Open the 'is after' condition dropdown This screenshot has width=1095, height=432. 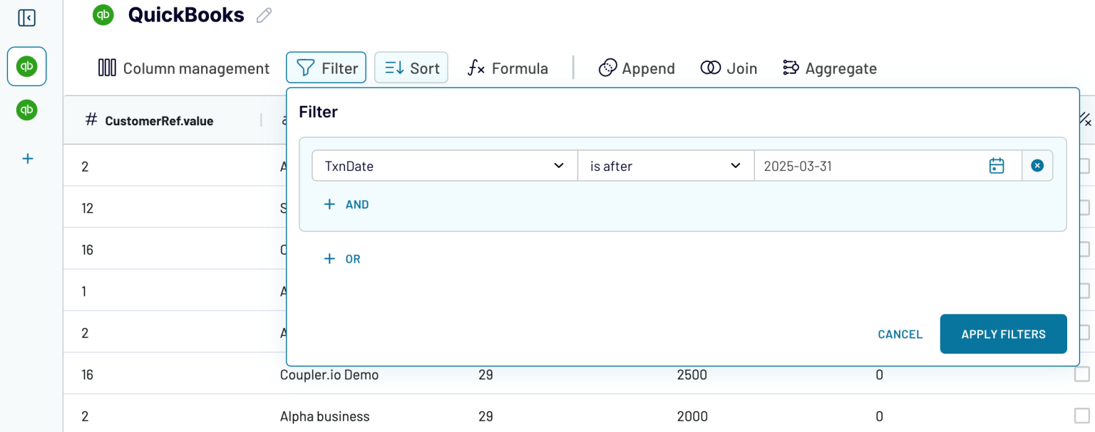665,165
